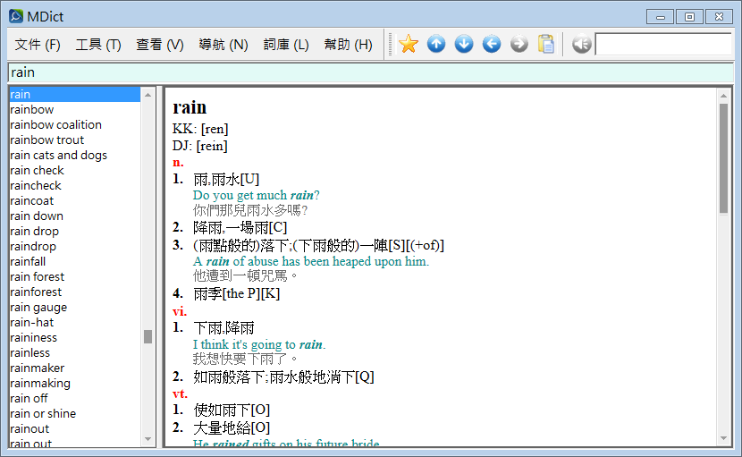Open the 工具 (T) menu
The width and height of the screenshot is (742, 457).
coord(98,45)
